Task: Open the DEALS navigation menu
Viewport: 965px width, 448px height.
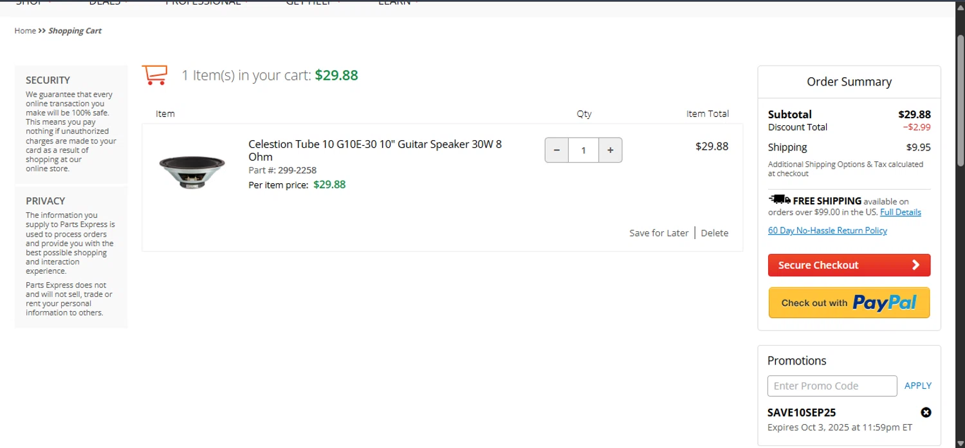Action: click(x=105, y=3)
